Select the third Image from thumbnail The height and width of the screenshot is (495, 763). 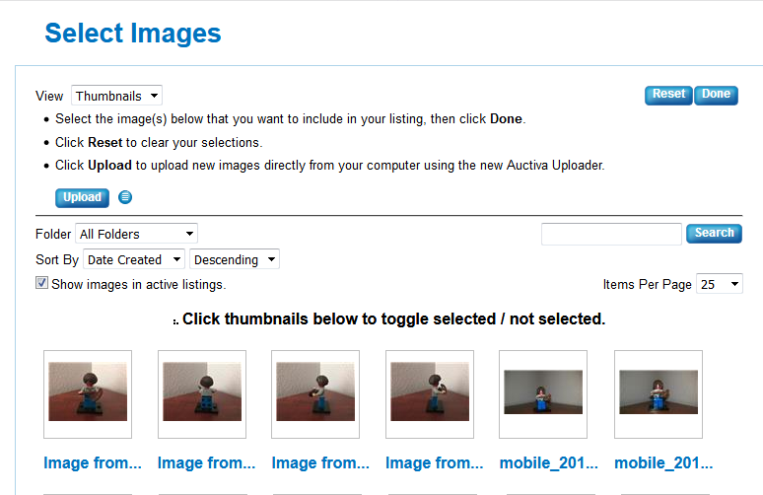pyautogui.click(x=315, y=394)
